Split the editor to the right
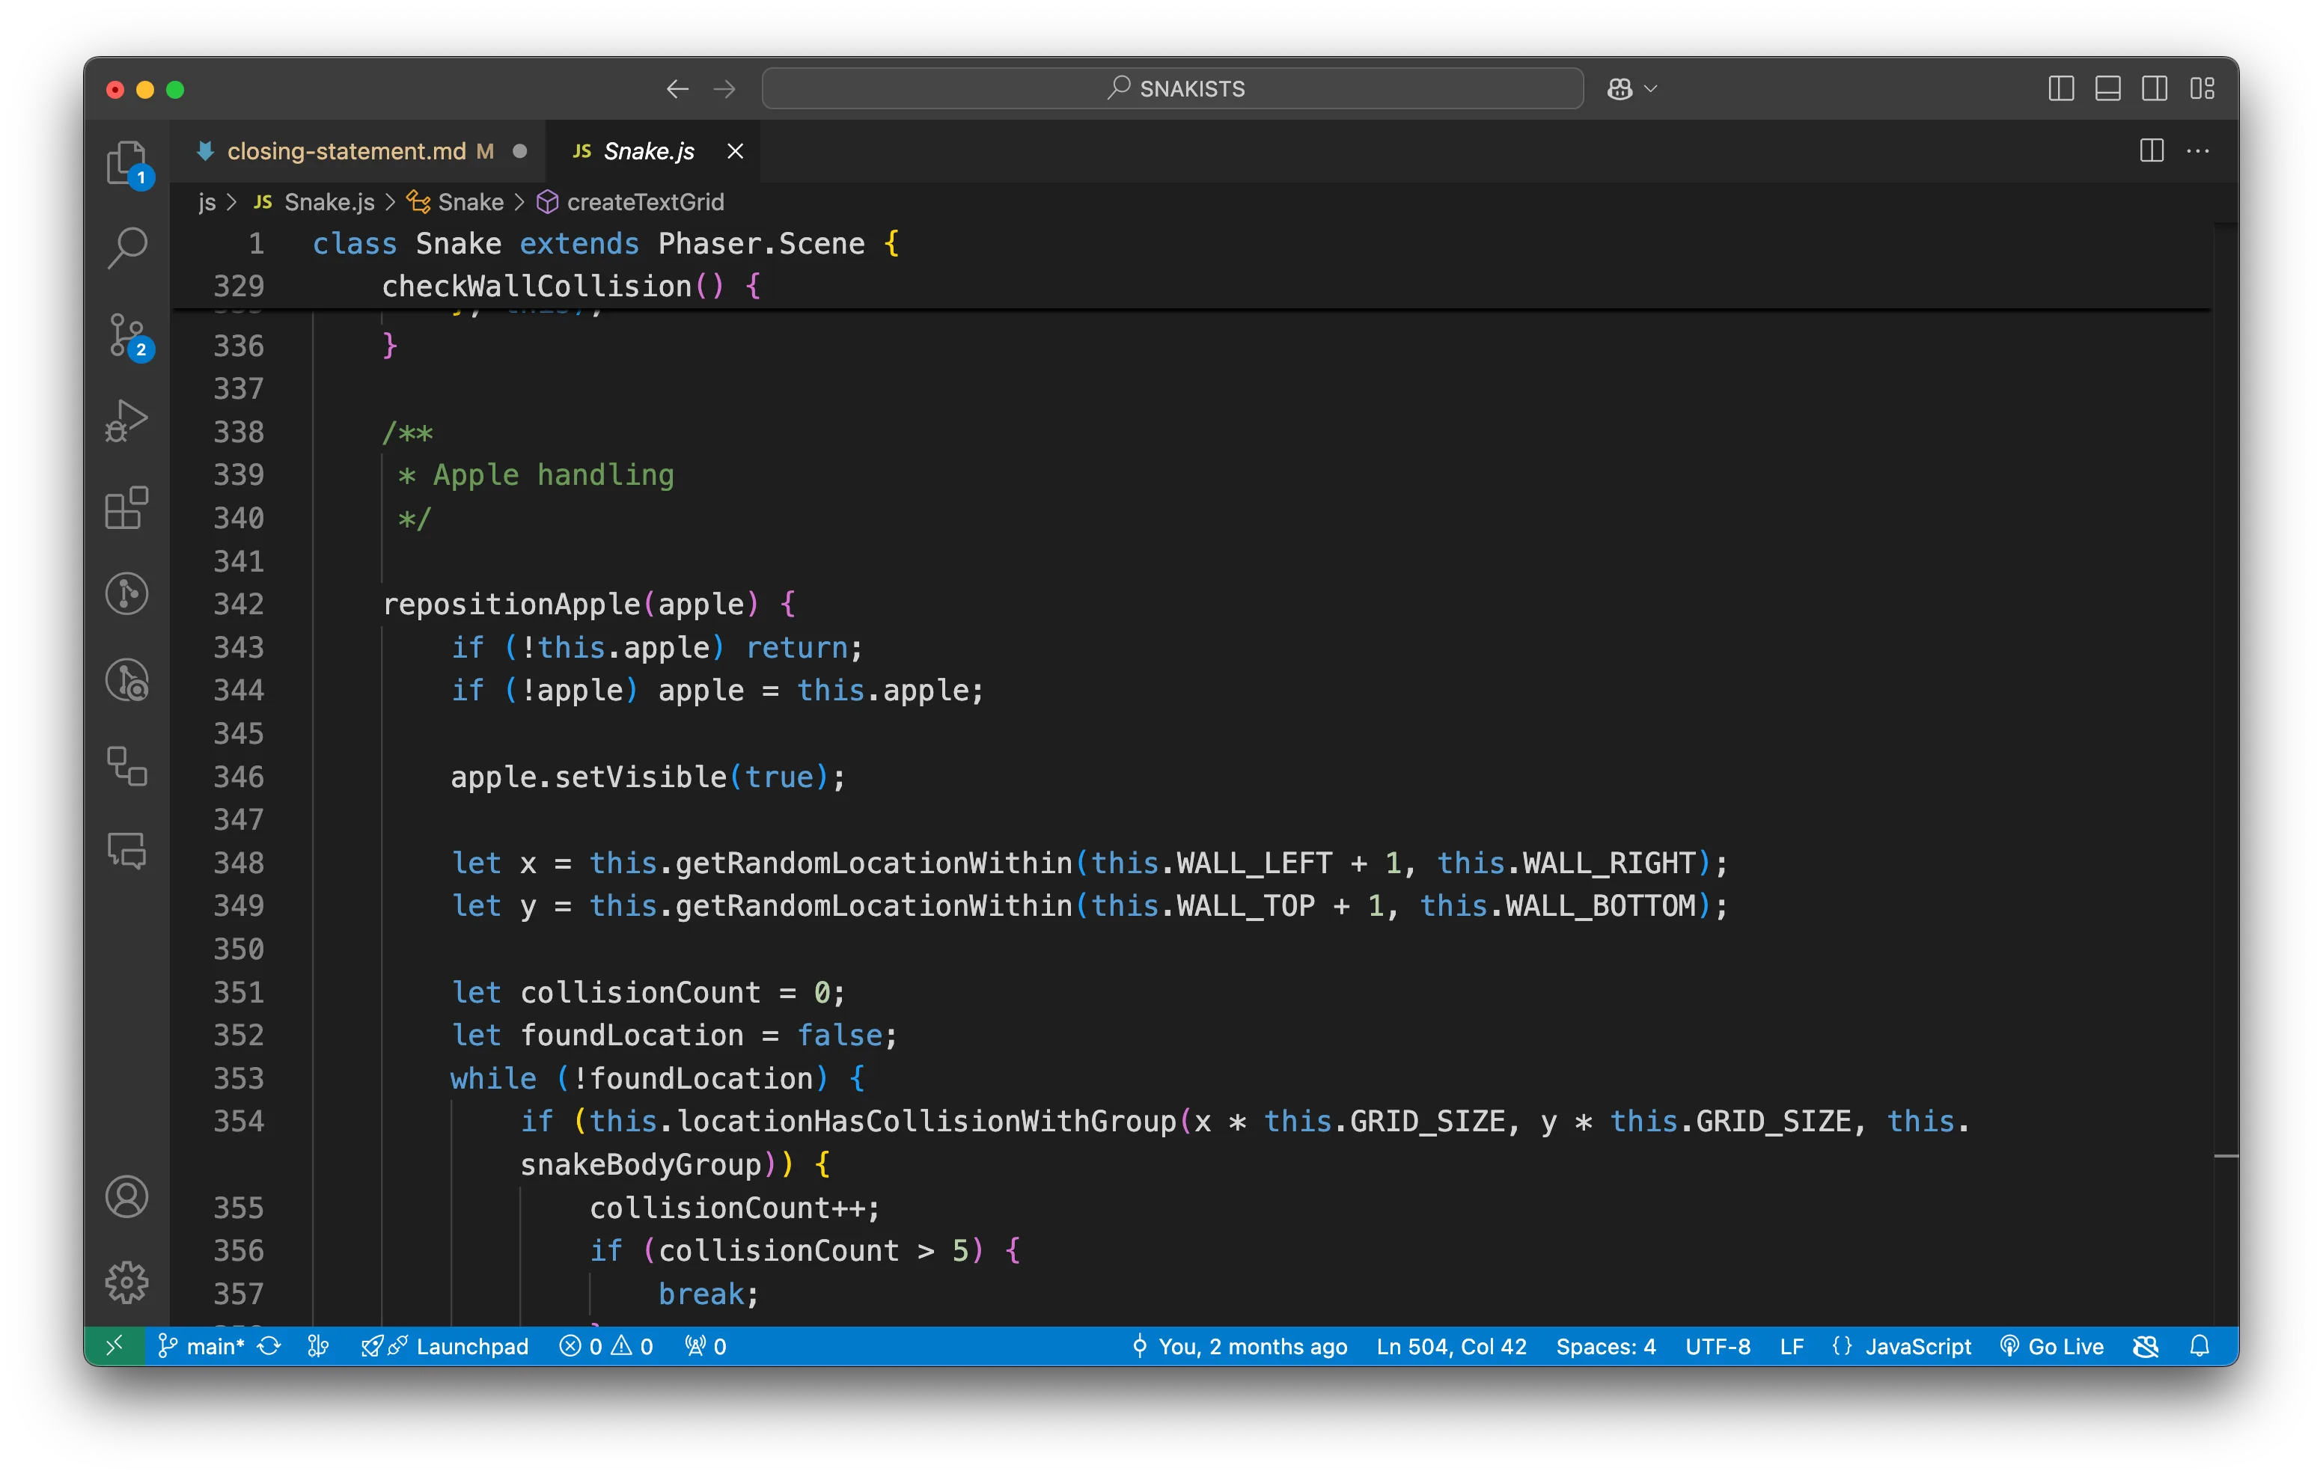The width and height of the screenshot is (2323, 1477). coord(2152,150)
